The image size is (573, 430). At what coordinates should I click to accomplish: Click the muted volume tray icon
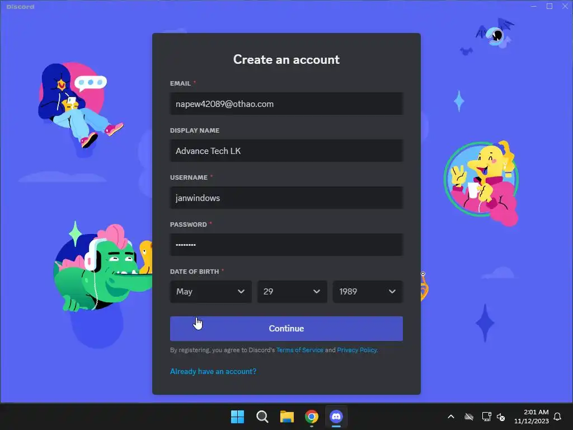point(501,417)
